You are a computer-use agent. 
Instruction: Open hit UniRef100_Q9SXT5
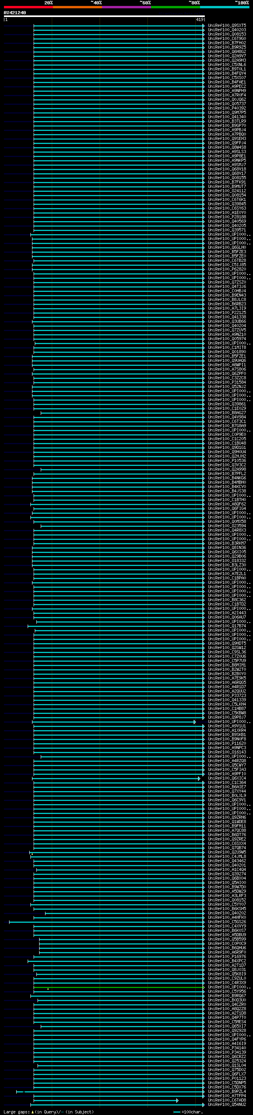tap(227, 26)
